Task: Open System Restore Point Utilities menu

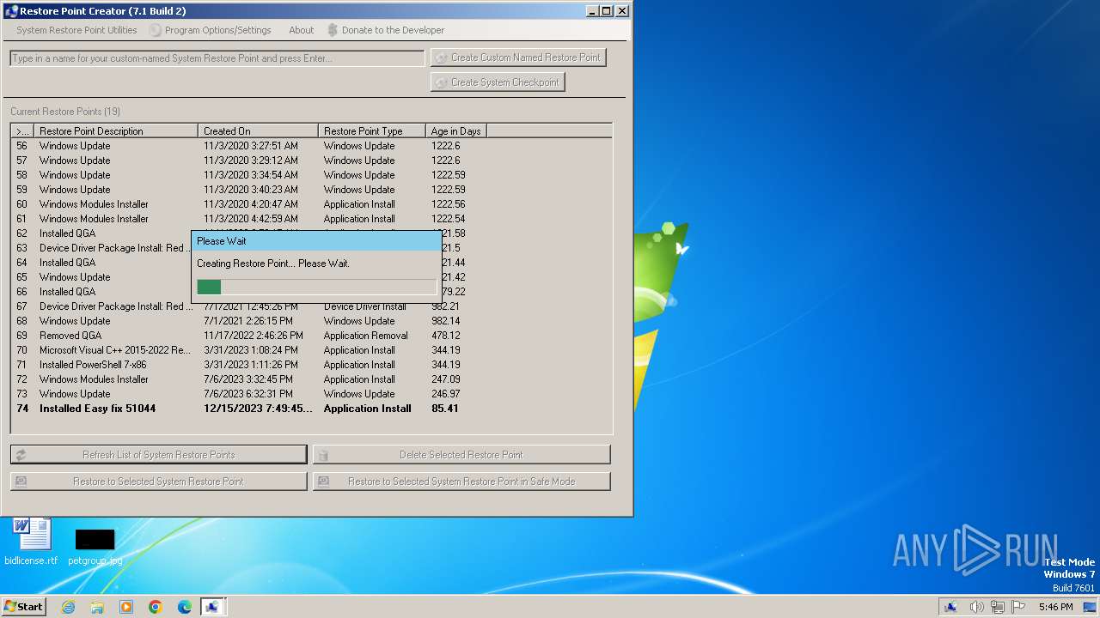Action: tap(76, 30)
